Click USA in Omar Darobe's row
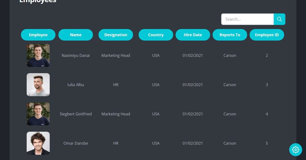Viewport: 306px width, 160px height. click(156, 143)
